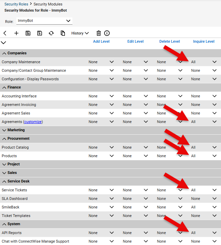Click the circled info icon
This screenshot has width=221, height=245.
click(107, 33)
